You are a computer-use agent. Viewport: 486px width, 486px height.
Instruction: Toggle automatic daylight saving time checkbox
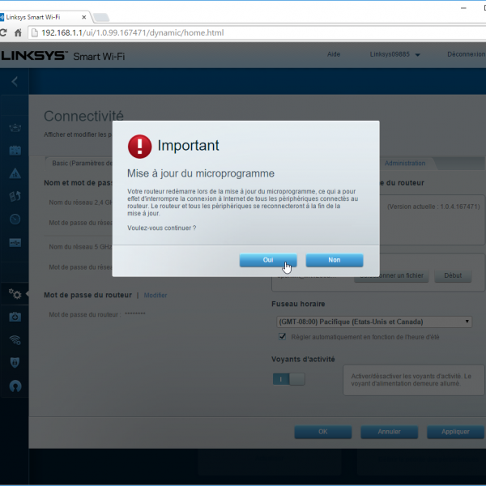283,336
